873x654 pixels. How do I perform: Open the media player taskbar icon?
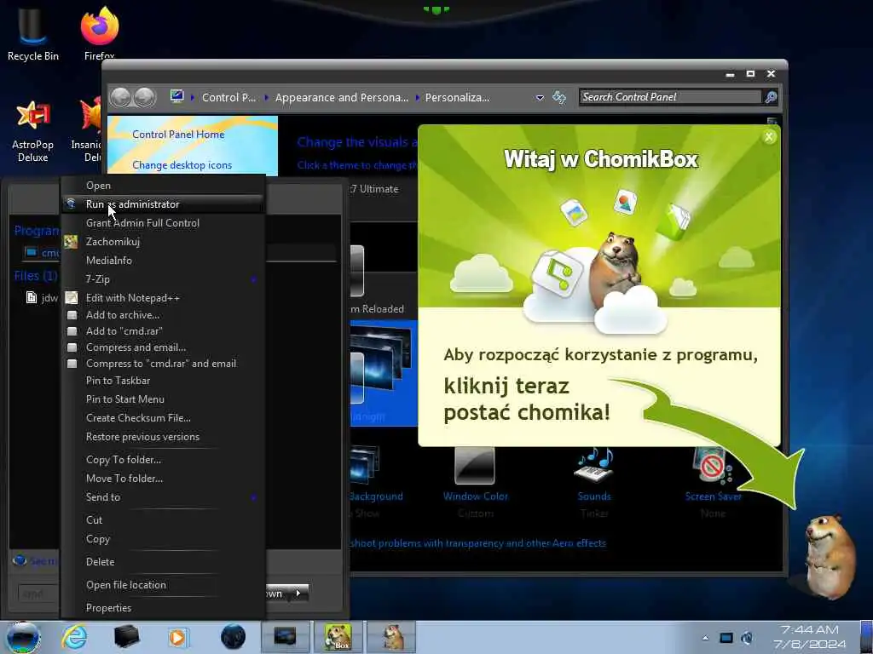click(178, 637)
